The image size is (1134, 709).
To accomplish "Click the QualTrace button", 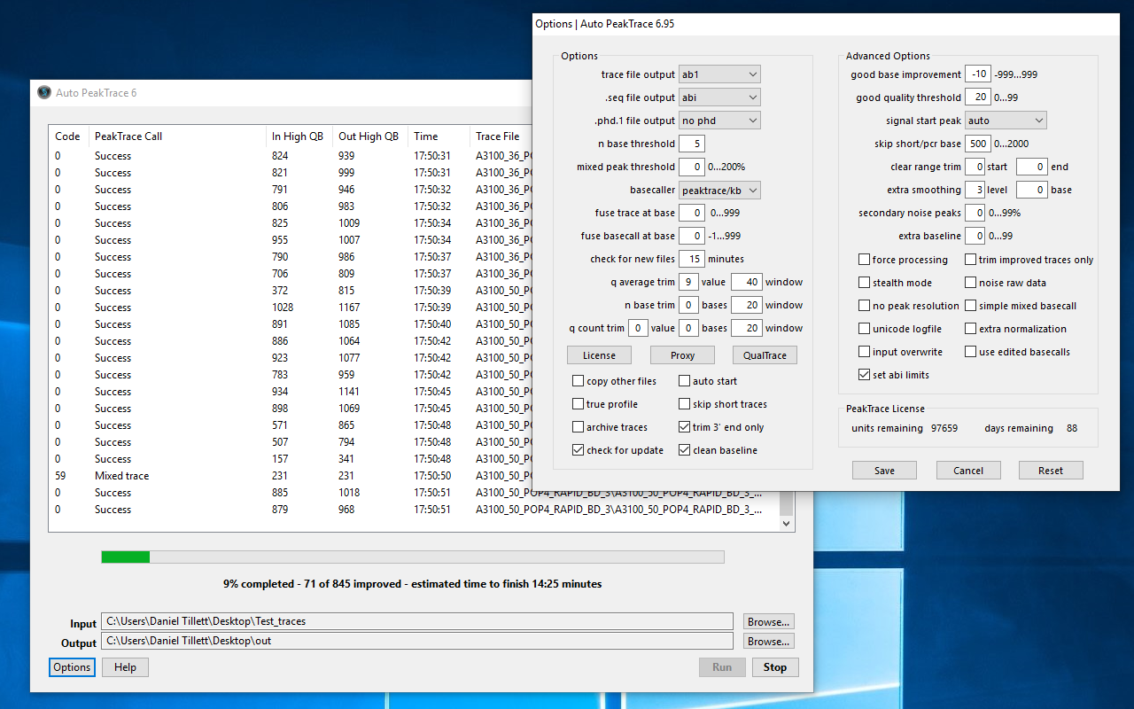I will click(x=765, y=355).
